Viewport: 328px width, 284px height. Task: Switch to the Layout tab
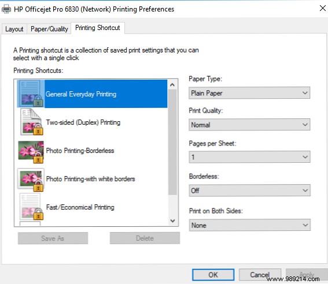[14, 29]
